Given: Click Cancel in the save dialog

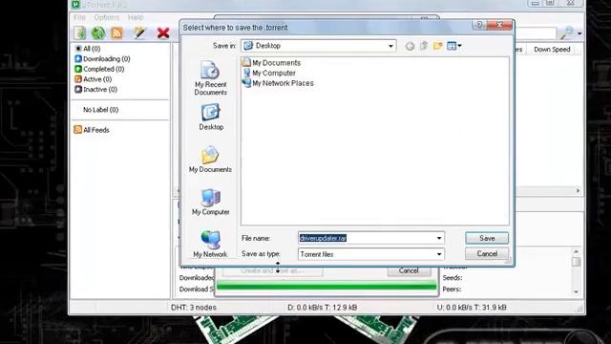Looking at the screenshot, I should click(487, 254).
